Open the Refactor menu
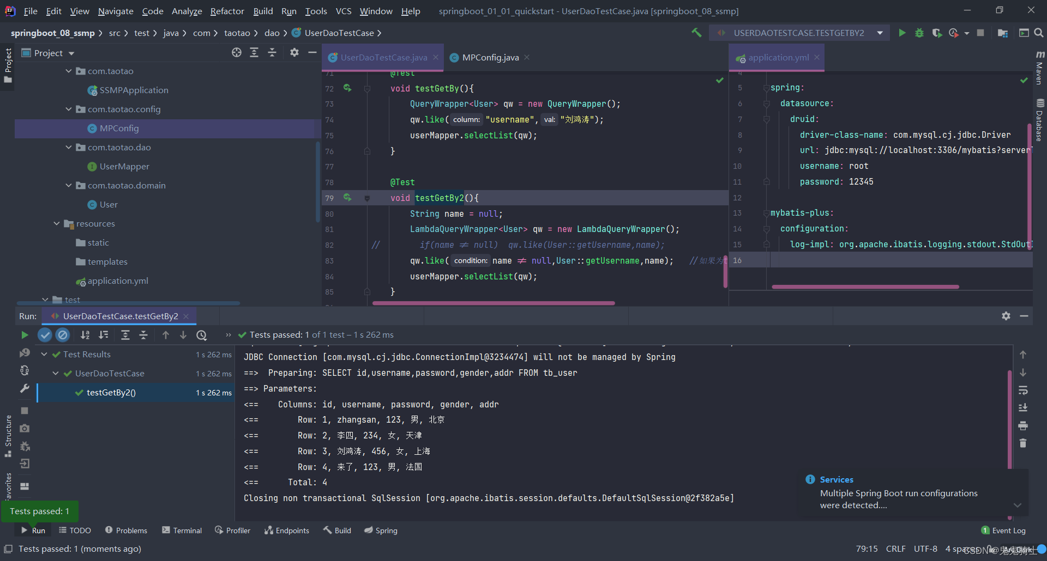 coord(227,11)
